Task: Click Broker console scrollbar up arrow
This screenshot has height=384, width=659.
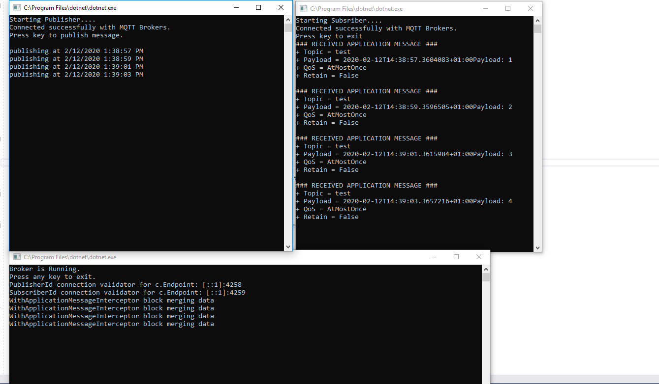Action: pyautogui.click(x=486, y=269)
